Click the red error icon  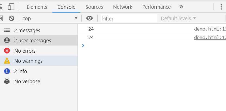pos(7,51)
